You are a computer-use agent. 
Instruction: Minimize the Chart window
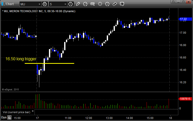pyautogui.click(x=179, y=2)
